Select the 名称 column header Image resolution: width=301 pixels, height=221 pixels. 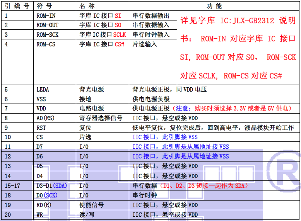tap(87, 6)
